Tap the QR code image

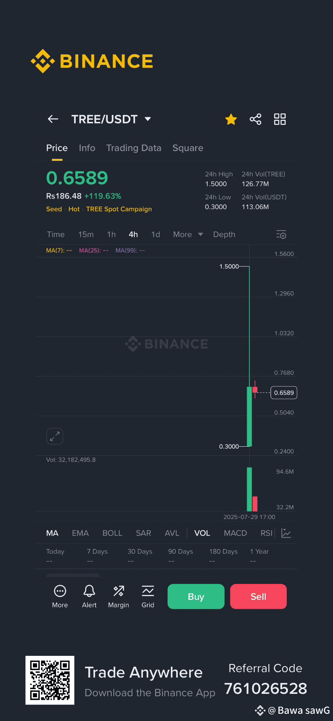click(x=50, y=680)
